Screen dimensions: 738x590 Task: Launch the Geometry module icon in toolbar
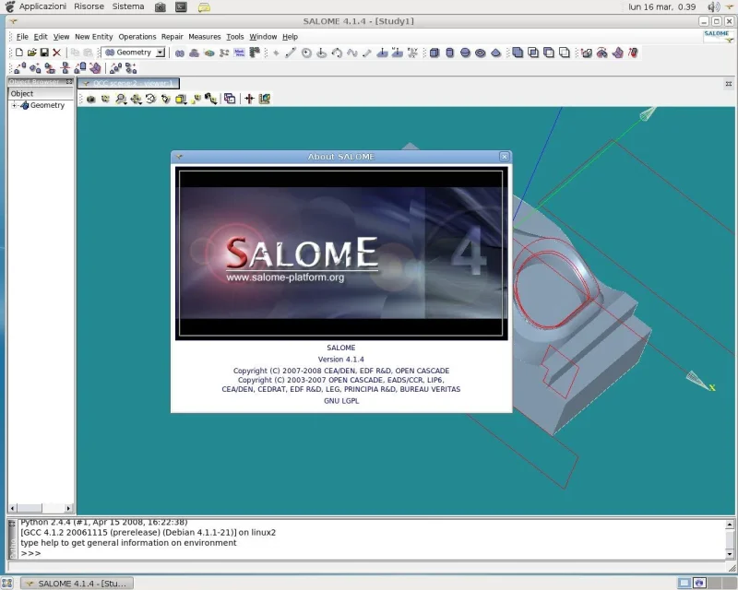[x=180, y=53]
